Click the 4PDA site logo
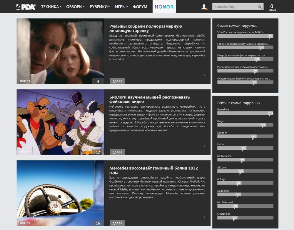This screenshot has width=294, height=230. coord(26,7)
